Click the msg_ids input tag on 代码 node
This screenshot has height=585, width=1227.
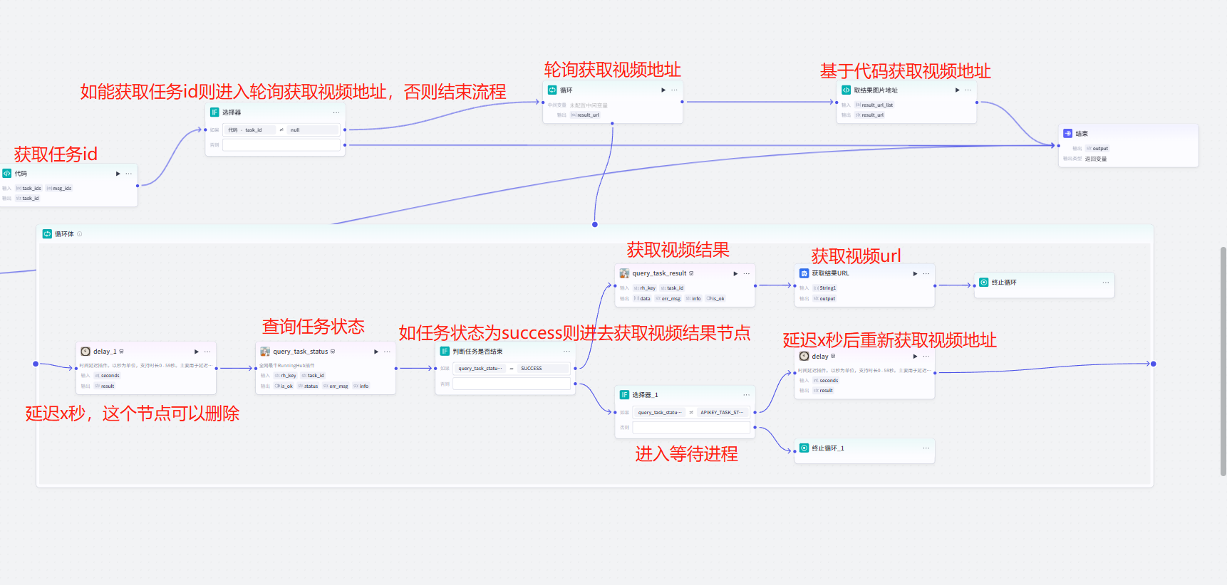click(x=59, y=189)
